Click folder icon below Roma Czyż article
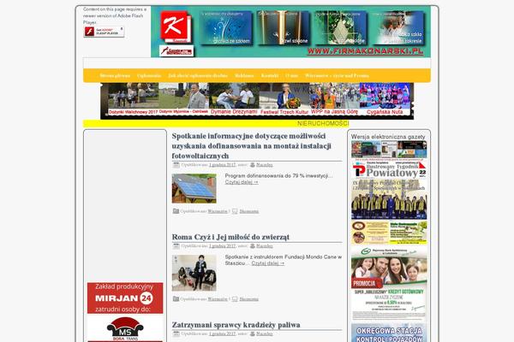Screen dimensions: 514x342 pyautogui.click(x=176, y=298)
